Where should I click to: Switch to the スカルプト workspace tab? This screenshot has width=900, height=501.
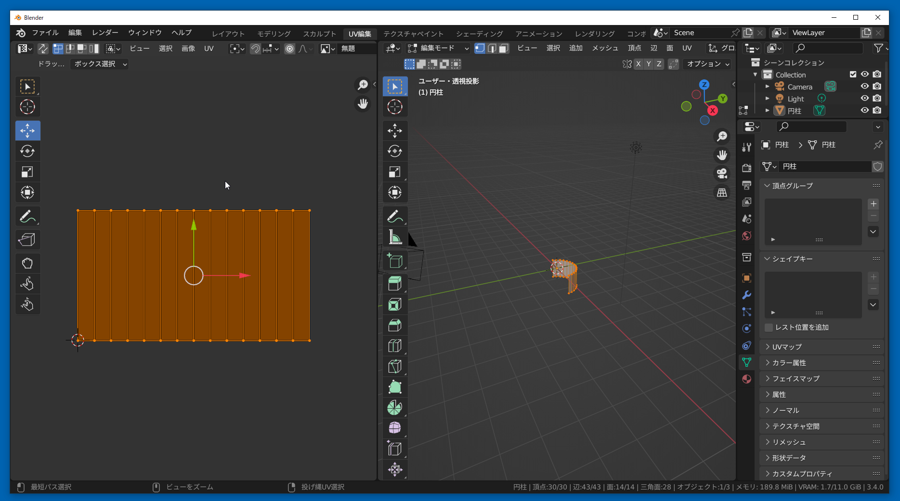point(319,34)
